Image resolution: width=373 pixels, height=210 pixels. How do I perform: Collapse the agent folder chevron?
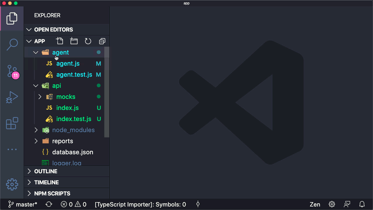(36, 52)
